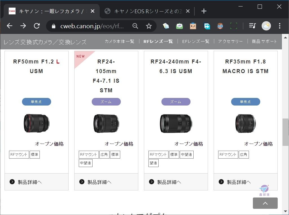The height and width of the screenshot is (215, 289).
Task: Click the site lock icon
Action: [53, 26]
